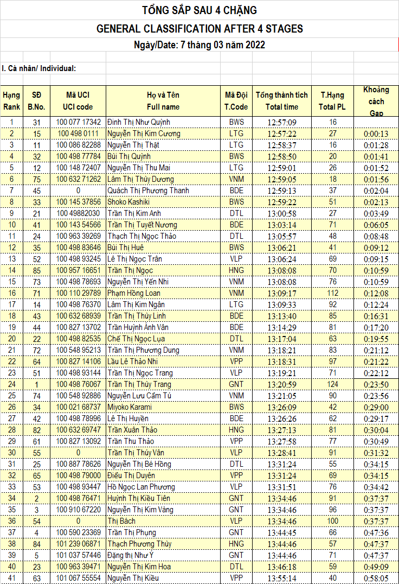Click the name 'Phạm Hồng Loan'

pyautogui.click(x=134, y=293)
